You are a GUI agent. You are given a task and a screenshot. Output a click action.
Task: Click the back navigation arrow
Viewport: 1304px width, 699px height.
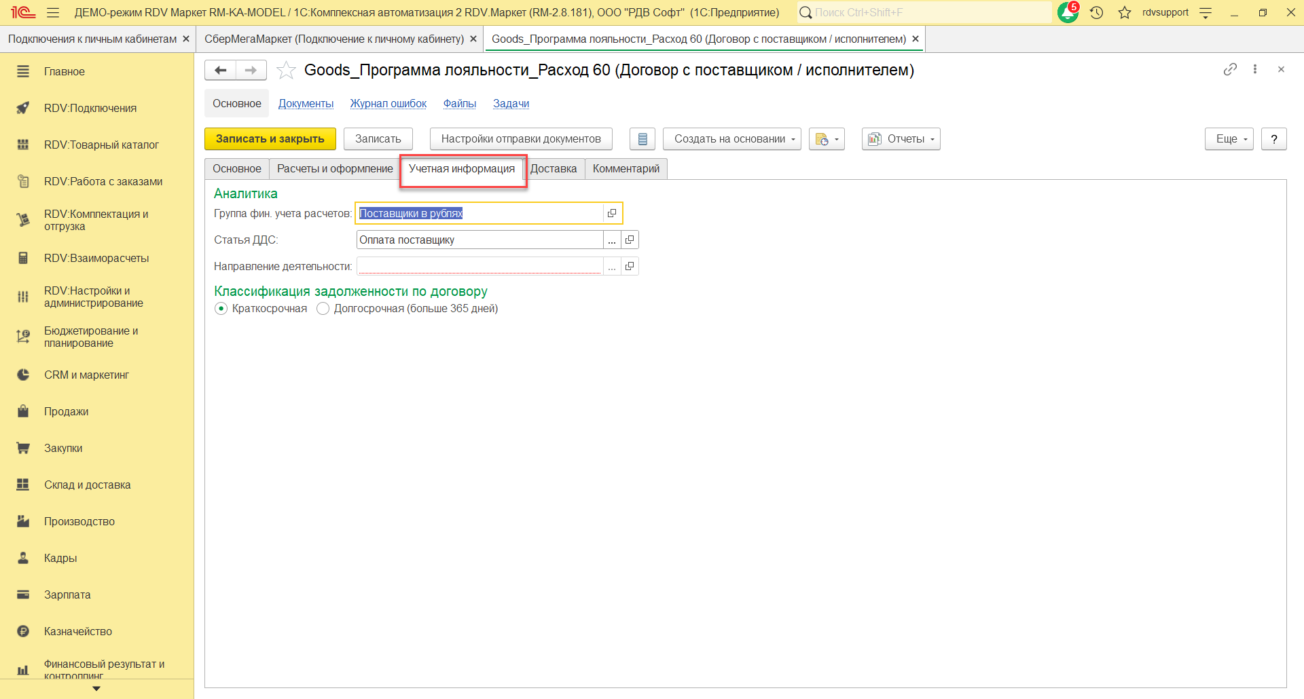(220, 70)
